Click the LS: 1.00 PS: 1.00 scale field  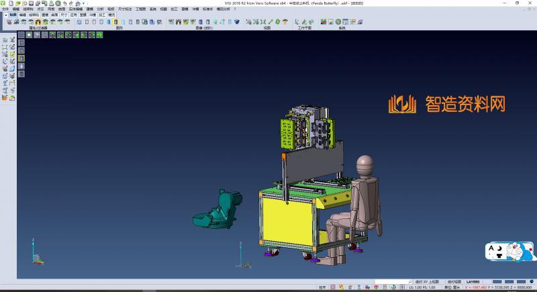[422, 287]
